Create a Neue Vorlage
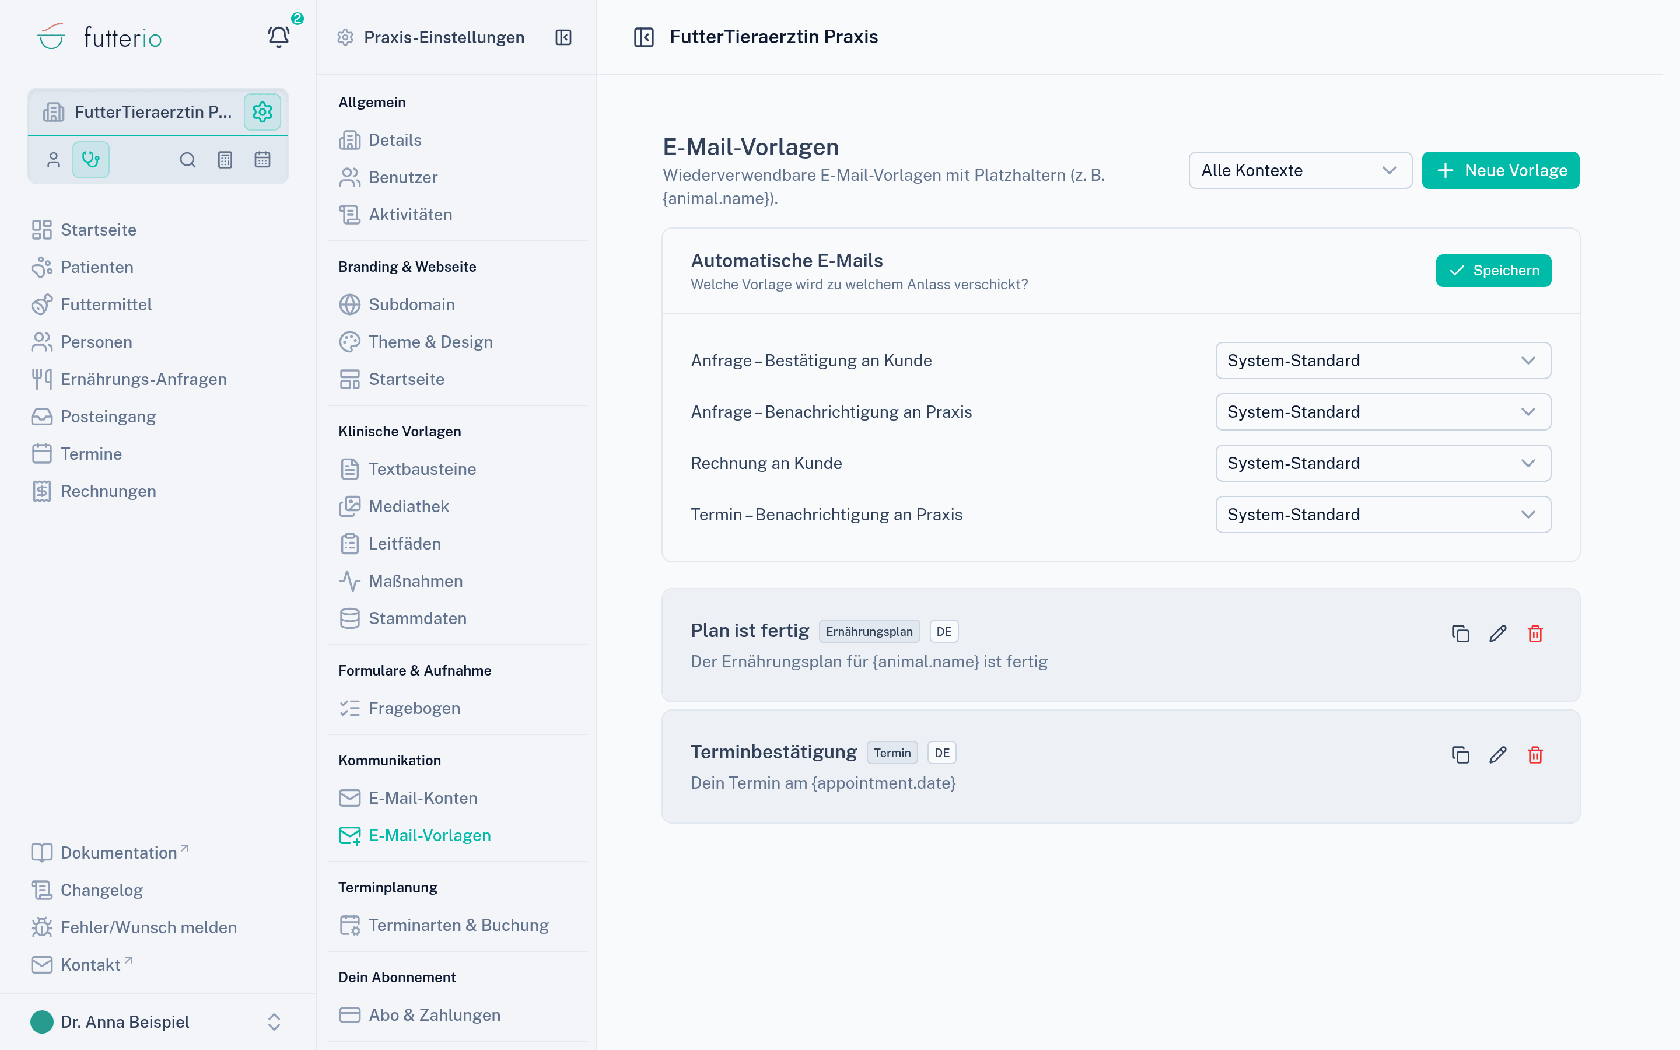 tap(1500, 170)
